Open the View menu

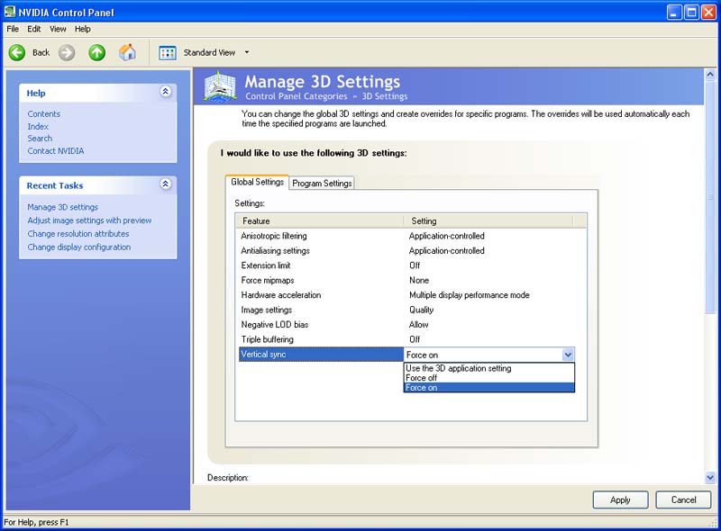point(58,29)
